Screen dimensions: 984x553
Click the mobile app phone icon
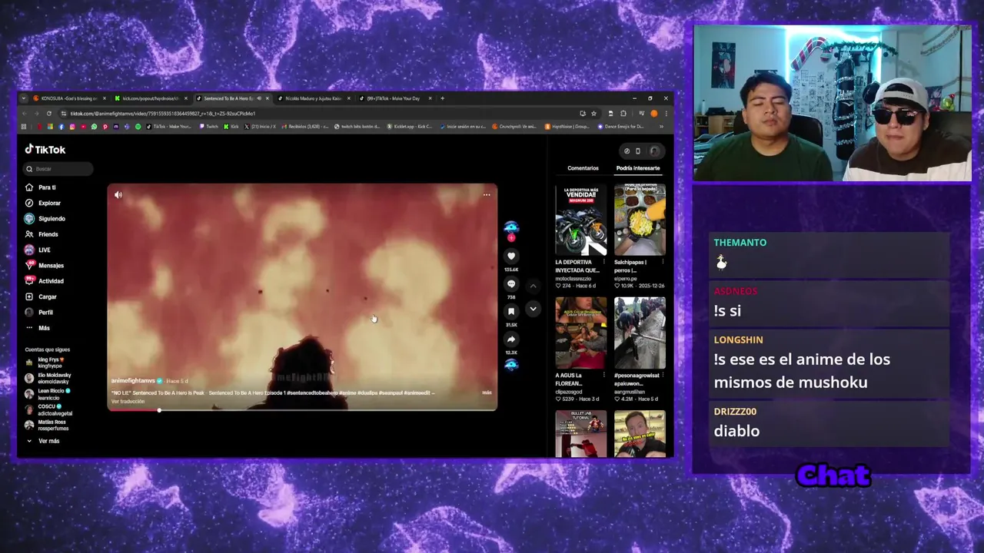pos(637,151)
